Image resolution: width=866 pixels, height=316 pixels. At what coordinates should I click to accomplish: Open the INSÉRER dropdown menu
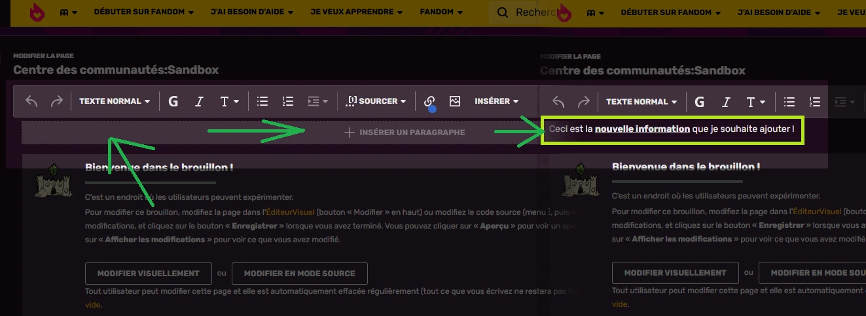[497, 101]
